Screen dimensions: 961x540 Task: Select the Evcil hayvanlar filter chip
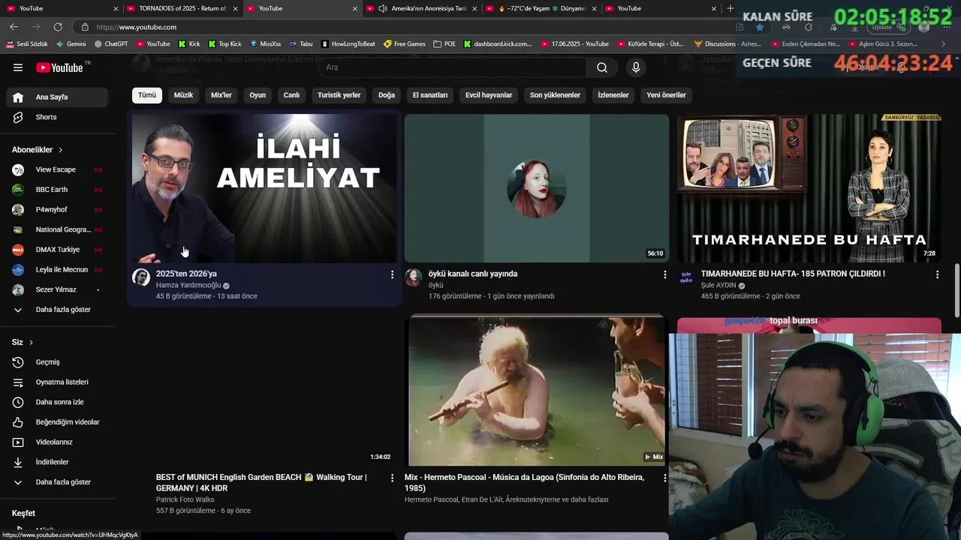[x=489, y=95]
